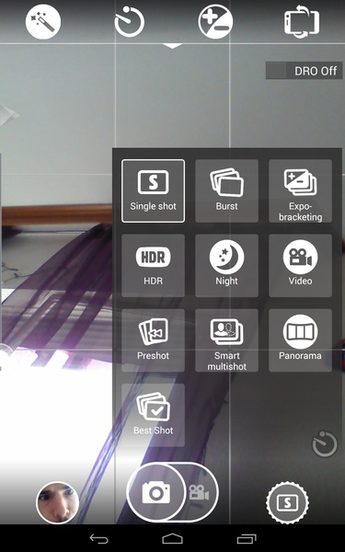Switch to Night mode

[226, 266]
